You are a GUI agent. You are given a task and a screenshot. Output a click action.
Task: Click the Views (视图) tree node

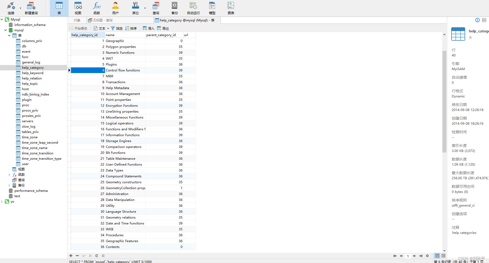click(21, 169)
